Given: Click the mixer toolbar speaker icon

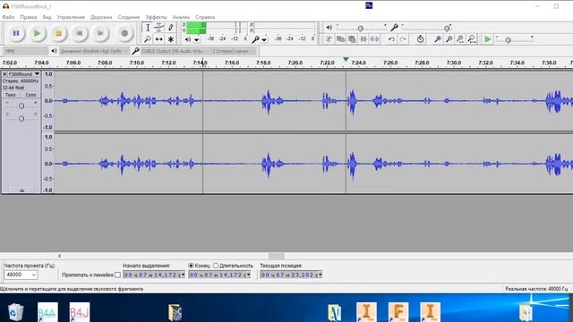Looking at the screenshot, I should click(329, 28).
